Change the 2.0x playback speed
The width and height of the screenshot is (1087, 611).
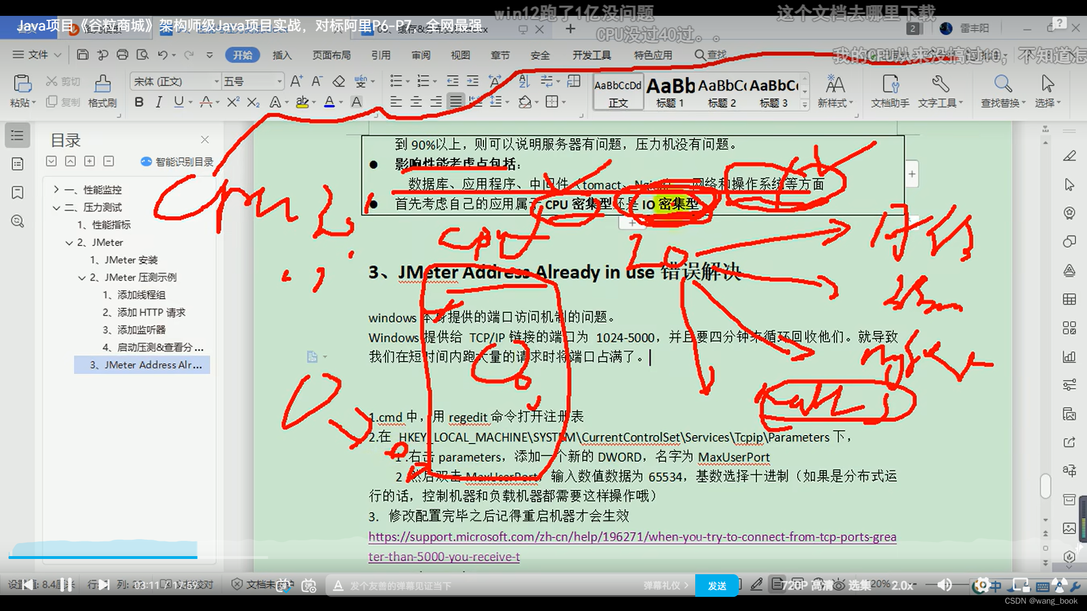coord(902,586)
